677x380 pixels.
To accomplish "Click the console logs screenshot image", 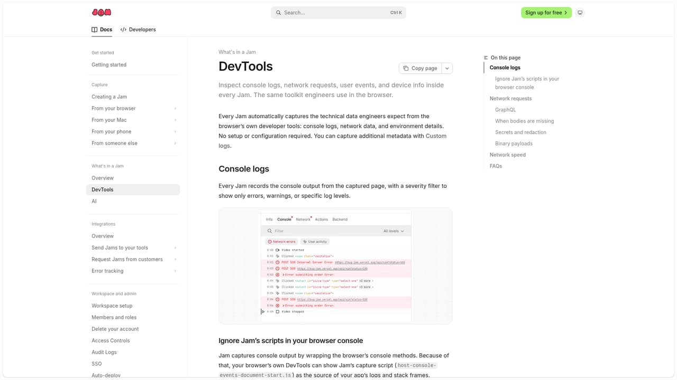I will (335, 266).
